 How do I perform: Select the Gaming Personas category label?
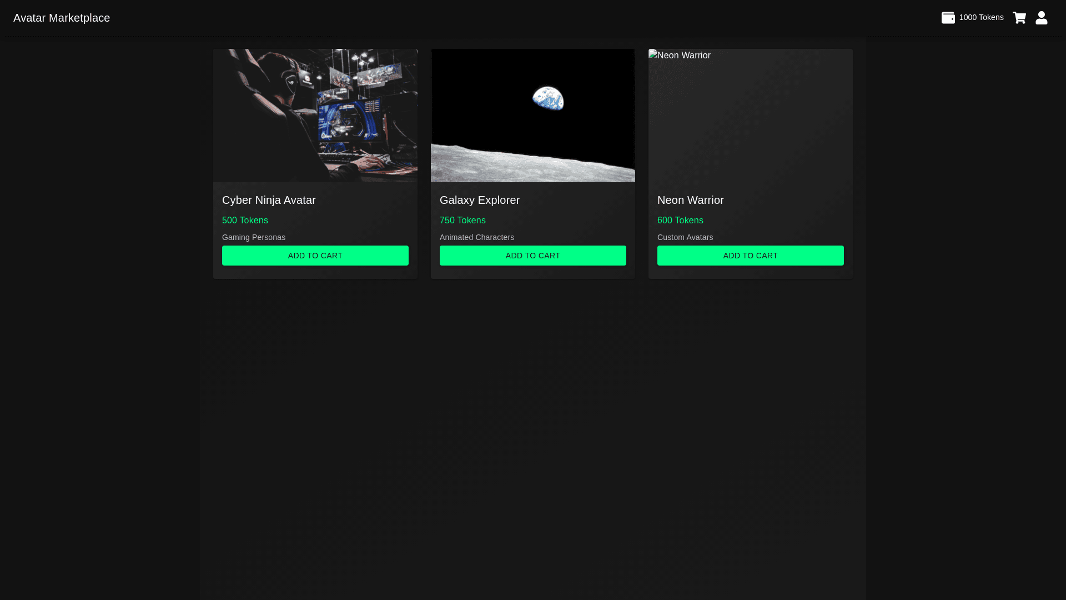(x=254, y=237)
